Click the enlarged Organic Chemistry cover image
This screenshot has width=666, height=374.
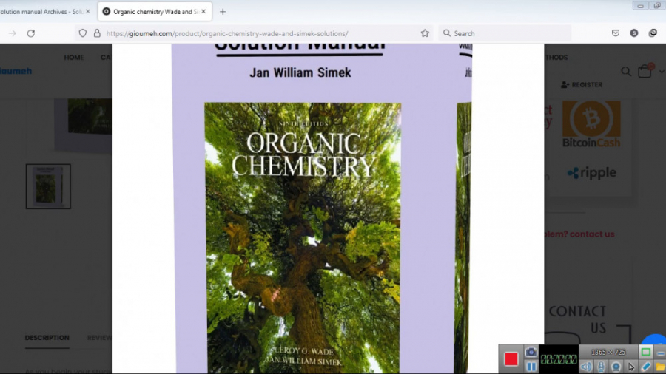322,208
